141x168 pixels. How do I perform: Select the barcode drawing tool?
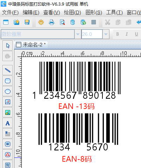click(x=8, y=144)
